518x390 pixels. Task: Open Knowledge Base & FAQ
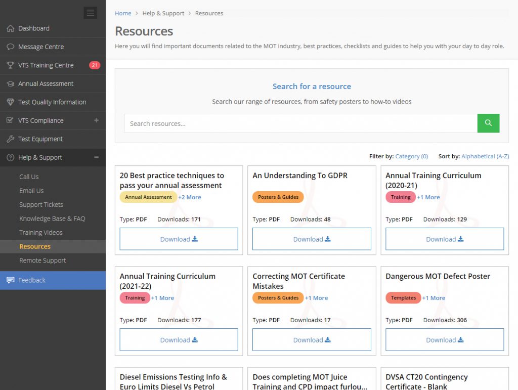pos(52,219)
